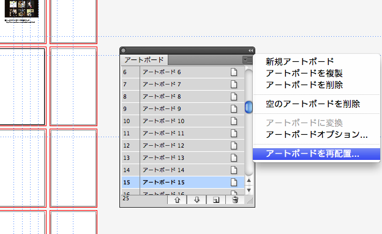Click the Delete Artboard trash icon
The height and width of the screenshot is (234, 382).
[x=235, y=200]
